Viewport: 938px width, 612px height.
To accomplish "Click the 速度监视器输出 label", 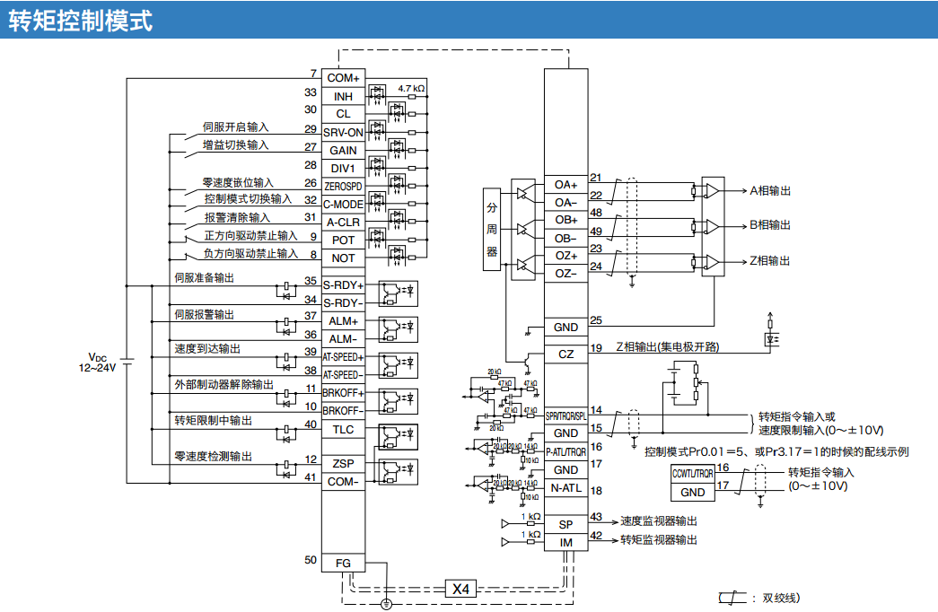I will click(659, 521).
